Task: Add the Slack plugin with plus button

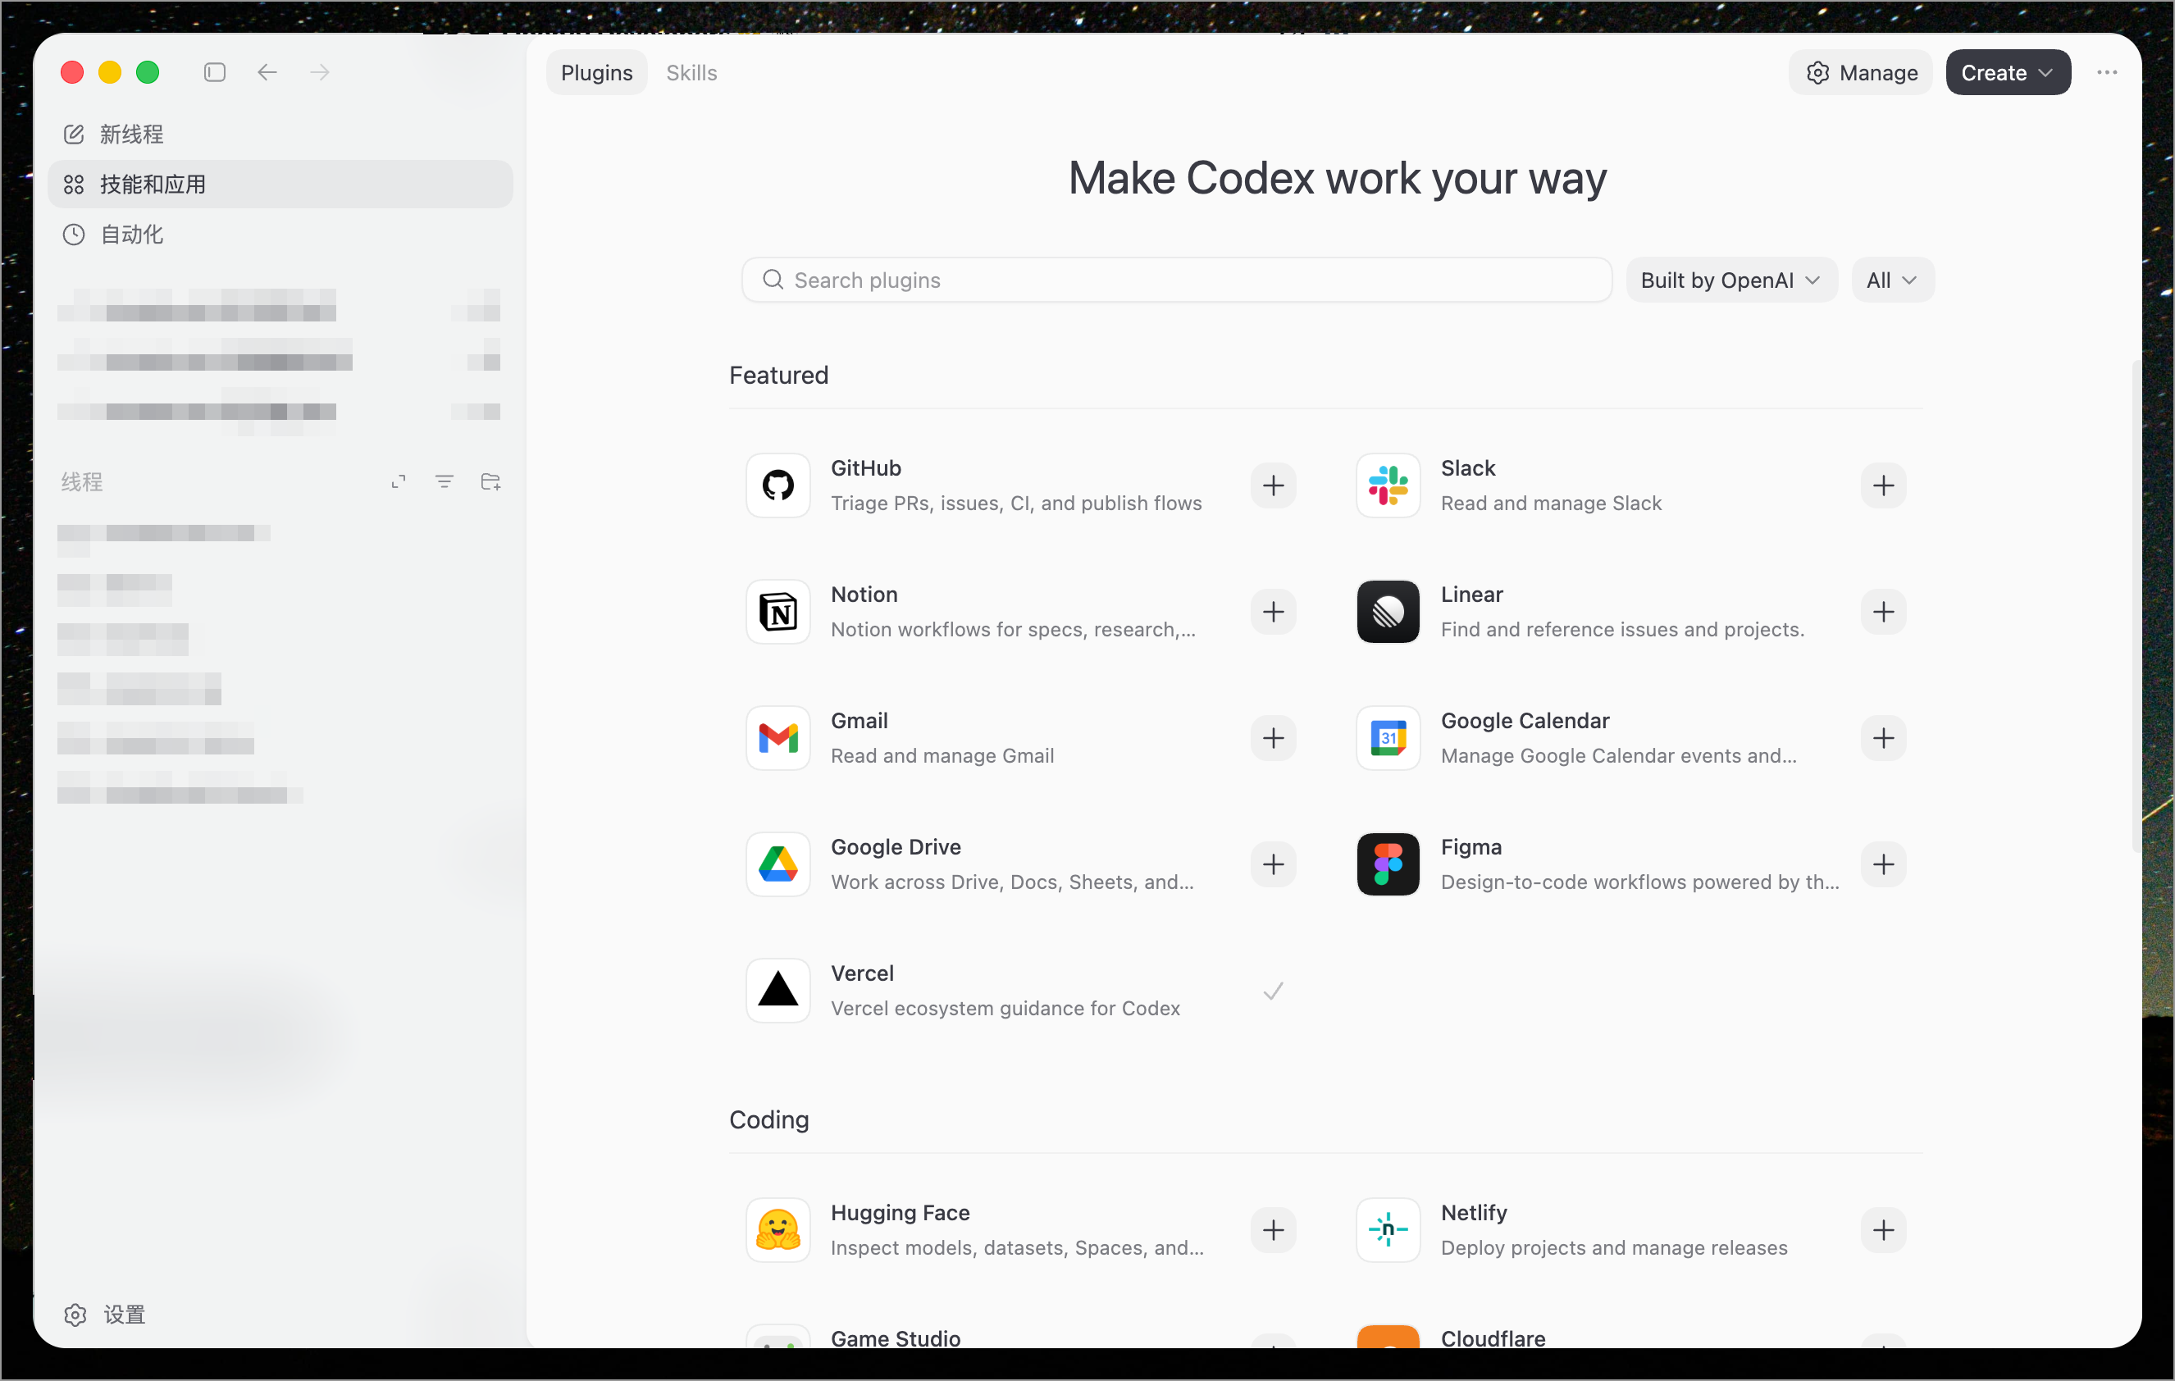Action: [1883, 485]
